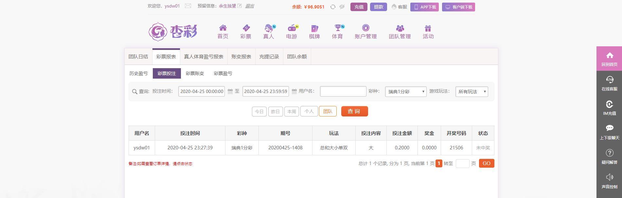Open 客服 customer service
The height and width of the screenshot is (198, 622).
pos(399,7)
